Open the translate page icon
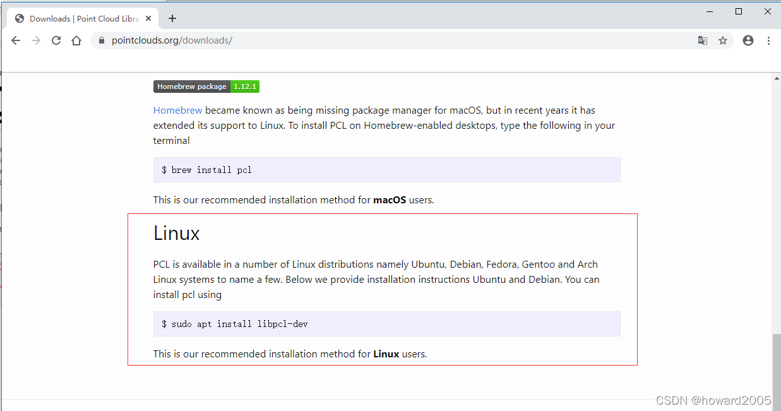This screenshot has height=411, width=781. 703,40
